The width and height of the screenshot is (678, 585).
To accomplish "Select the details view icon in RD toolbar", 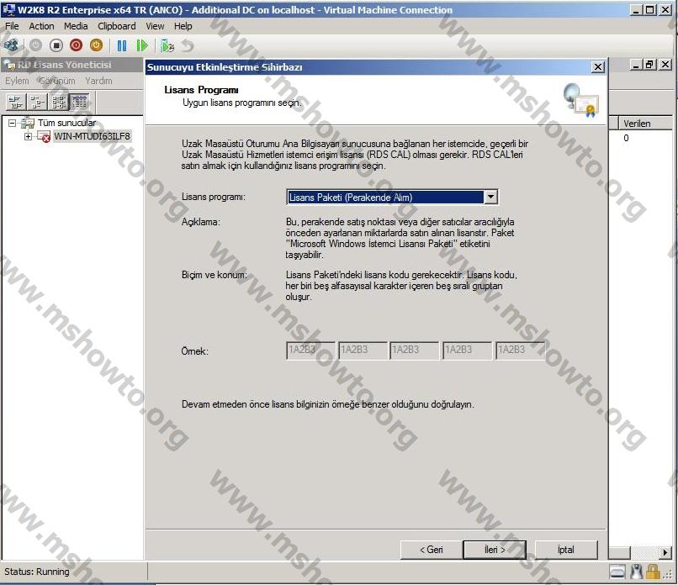I will [x=80, y=102].
